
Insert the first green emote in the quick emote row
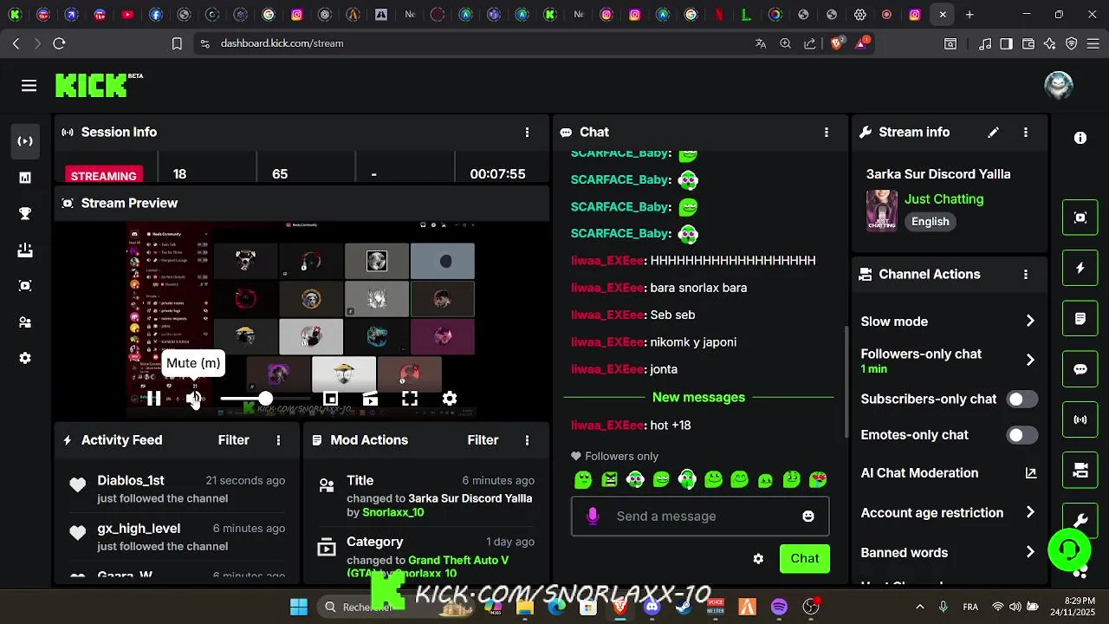tap(583, 479)
